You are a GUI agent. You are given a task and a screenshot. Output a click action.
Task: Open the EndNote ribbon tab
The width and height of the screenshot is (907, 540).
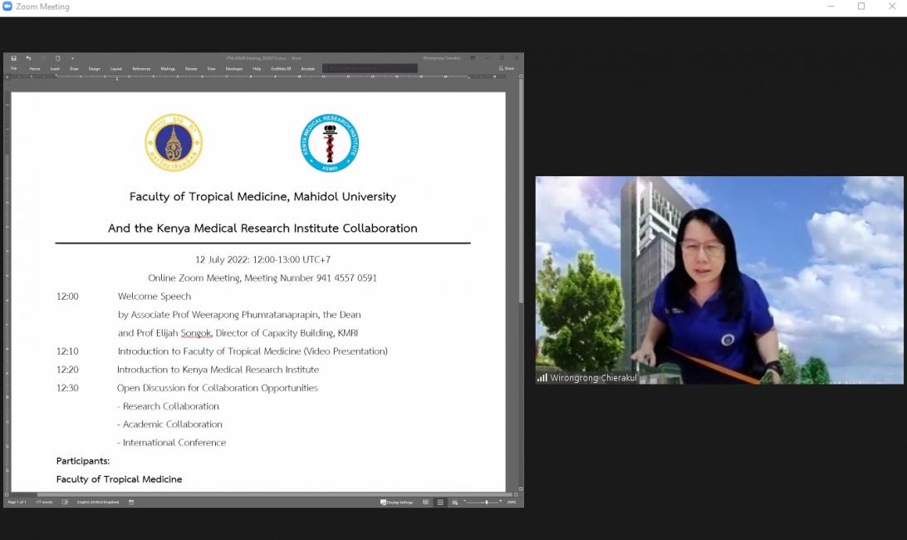[281, 69]
